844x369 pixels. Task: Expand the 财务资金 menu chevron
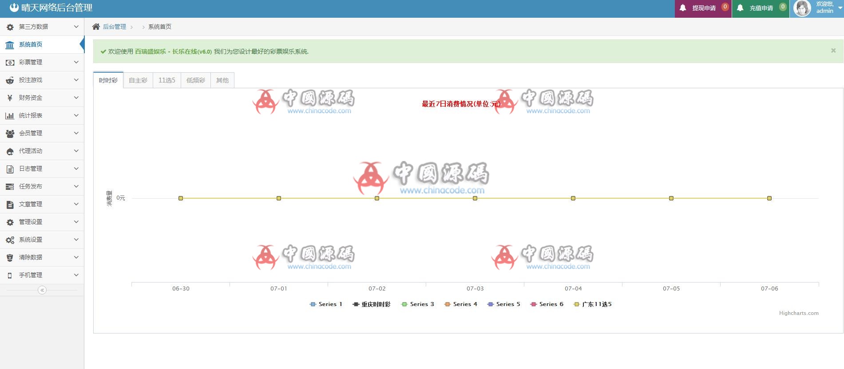[76, 98]
